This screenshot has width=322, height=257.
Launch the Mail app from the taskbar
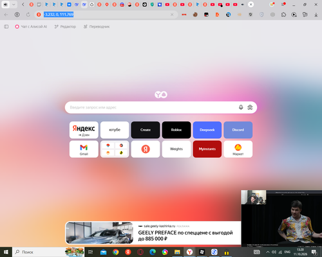(103, 252)
